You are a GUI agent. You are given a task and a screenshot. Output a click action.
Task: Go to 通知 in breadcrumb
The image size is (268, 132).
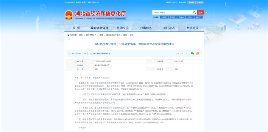coord(125,35)
